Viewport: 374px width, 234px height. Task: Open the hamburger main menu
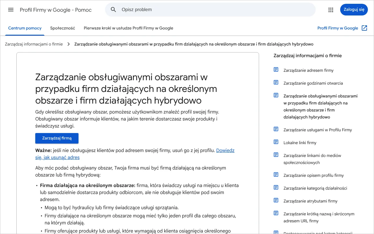point(11,10)
